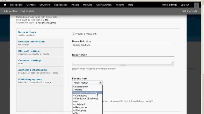
Task: Open the Structure menu
Action: point(45,5)
